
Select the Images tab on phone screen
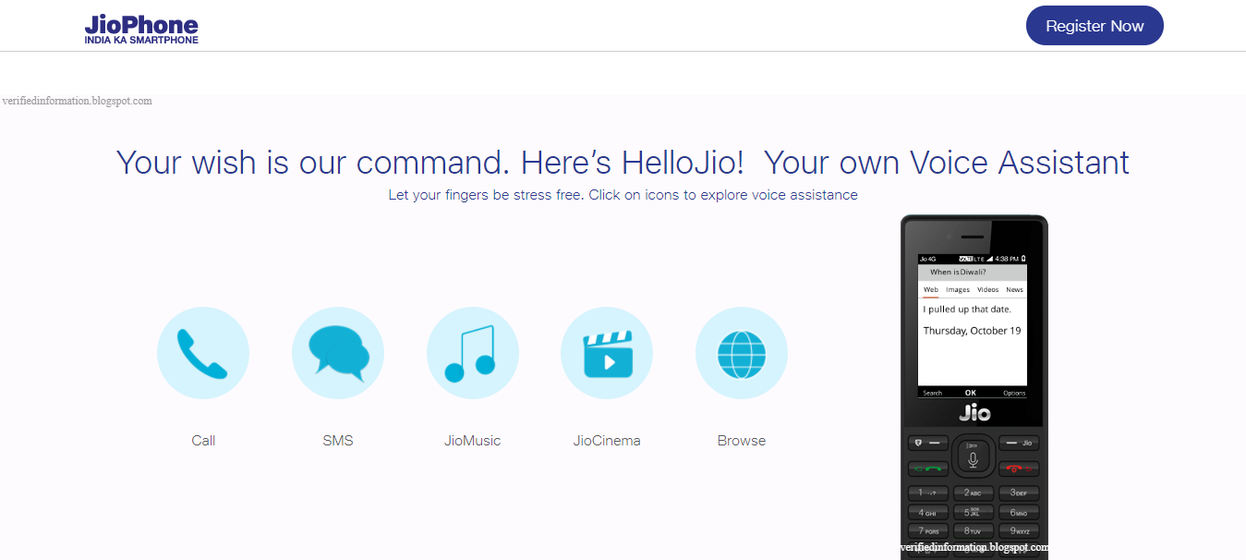pos(958,290)
